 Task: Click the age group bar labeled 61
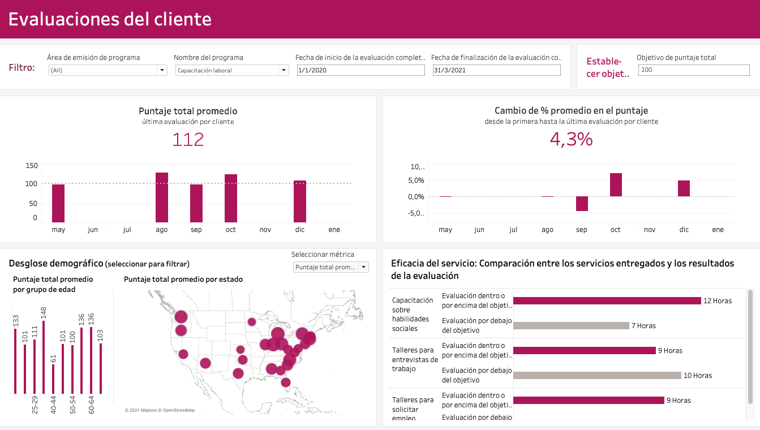pyautogui.click(x=53, y=379)
